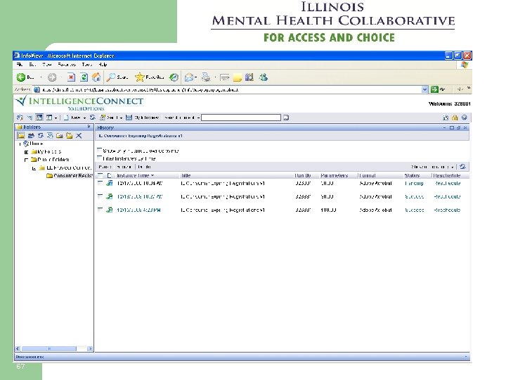Click the Delete button above the table
The height and width of the screenshot is (380, 506).
pos(144,167)
